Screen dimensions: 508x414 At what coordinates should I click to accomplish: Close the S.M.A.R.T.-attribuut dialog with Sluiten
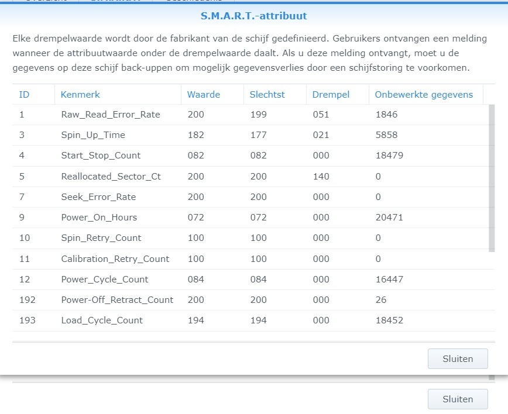pyautogui.click(x=458, y=358)
